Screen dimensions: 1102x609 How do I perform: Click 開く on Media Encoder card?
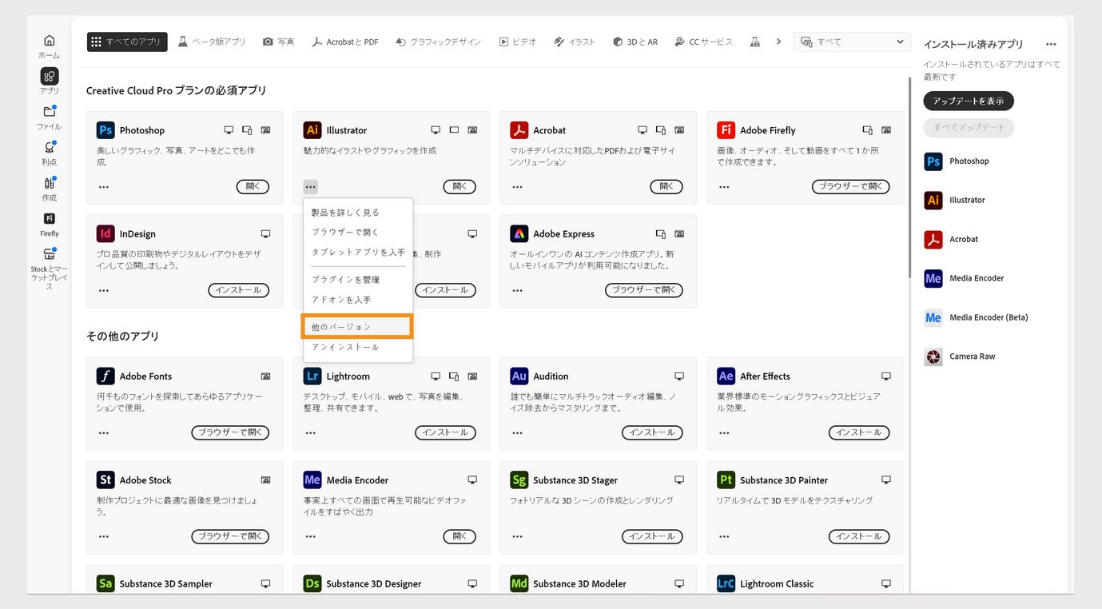459,536
